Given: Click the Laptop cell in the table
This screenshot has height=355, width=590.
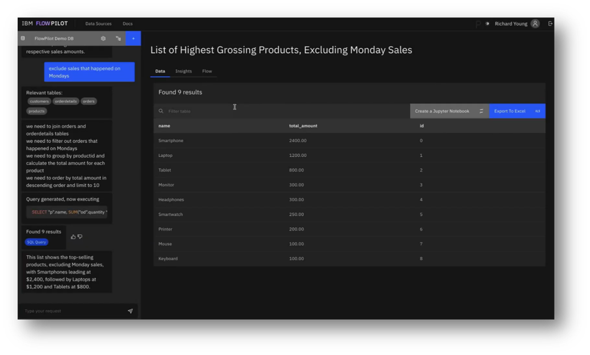Looking at the screenshot, I should click(165, 155).
